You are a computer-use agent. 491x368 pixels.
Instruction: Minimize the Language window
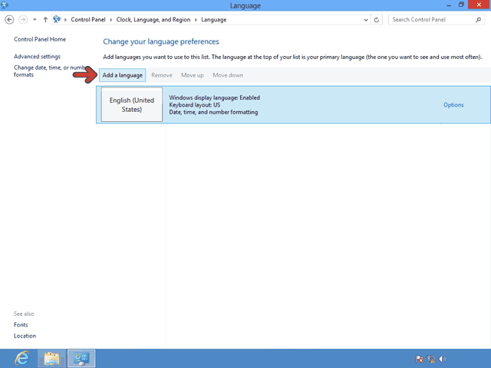pos(448,5)
